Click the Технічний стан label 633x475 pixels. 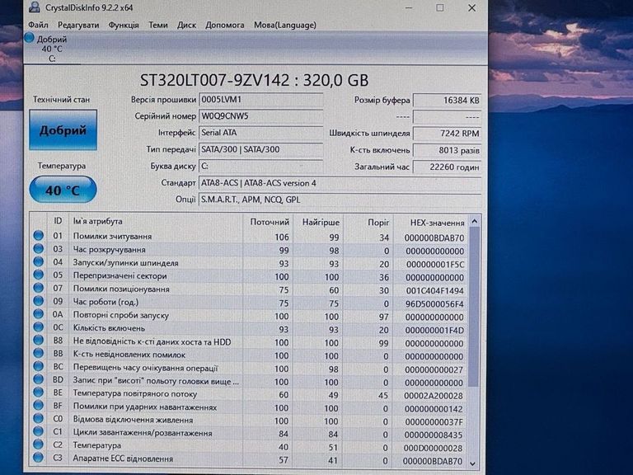pos(61,99)
